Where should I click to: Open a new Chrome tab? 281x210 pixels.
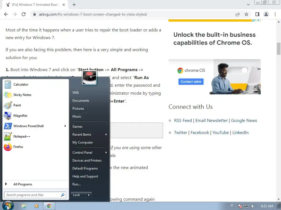[74, 5]
